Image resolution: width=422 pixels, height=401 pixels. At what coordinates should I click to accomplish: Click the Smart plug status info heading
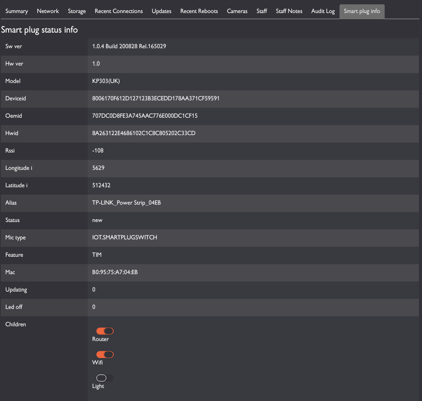(40, 30)
